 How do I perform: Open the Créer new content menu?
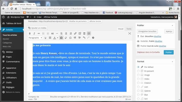pyautogui.click(x=38, y=17)
